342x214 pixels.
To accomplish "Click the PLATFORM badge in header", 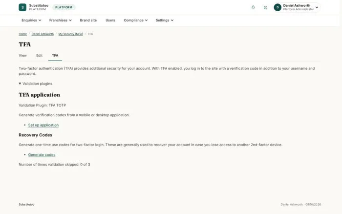I will click(x=64, y=7).
